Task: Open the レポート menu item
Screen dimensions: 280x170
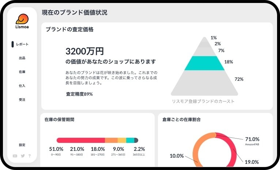Action: click(x=22, y=44)
